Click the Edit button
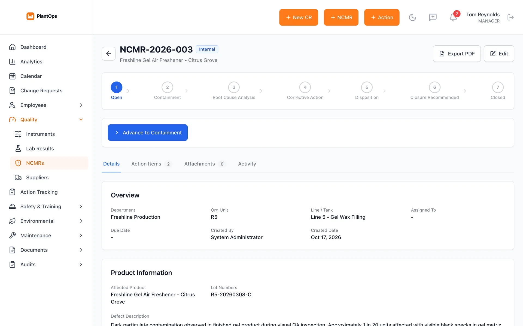Image resolution: width=523 pixels, height=326 pixels. pos(499,54)
